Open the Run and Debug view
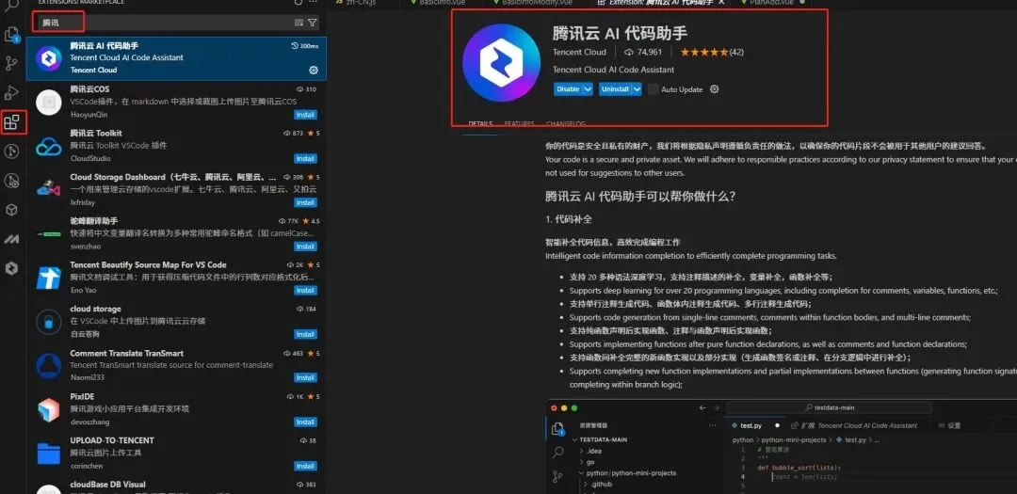 point(12,93)
